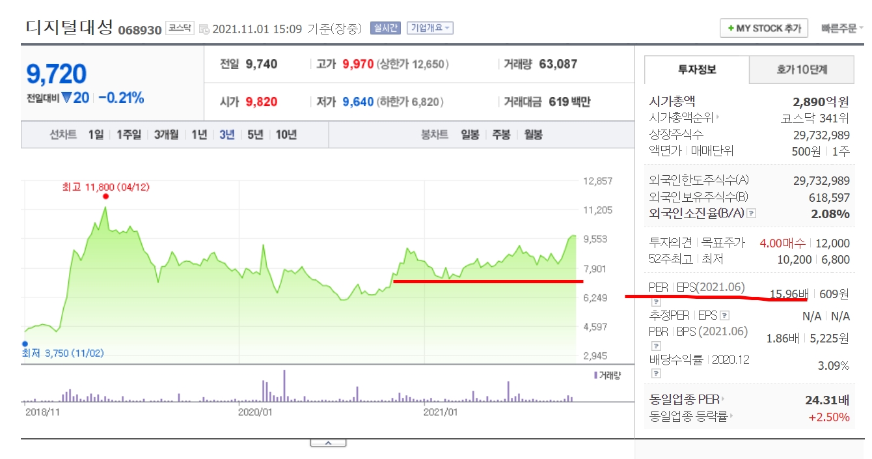Click the timestamp icon before 2021.11.01

pyautogui.click(x=204, y=29)
